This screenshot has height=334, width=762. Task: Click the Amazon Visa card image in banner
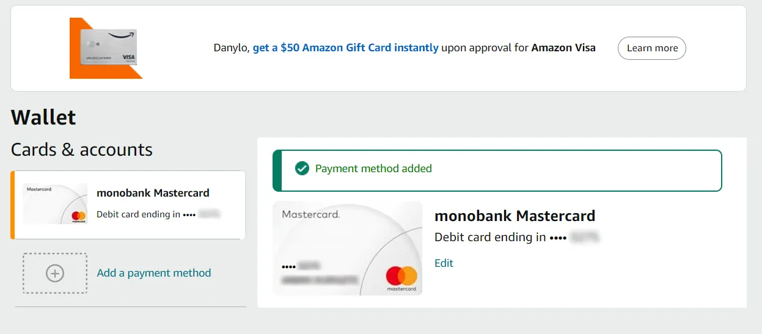(109, 46)
